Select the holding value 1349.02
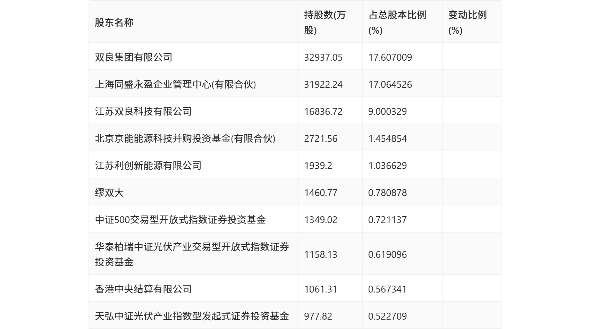This screenshot has width=590, height=329. (321, 220)
